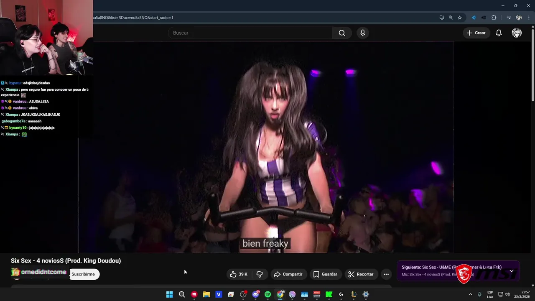
Task: Click the install app icon in address bar
Action: [x=442, y=18]
